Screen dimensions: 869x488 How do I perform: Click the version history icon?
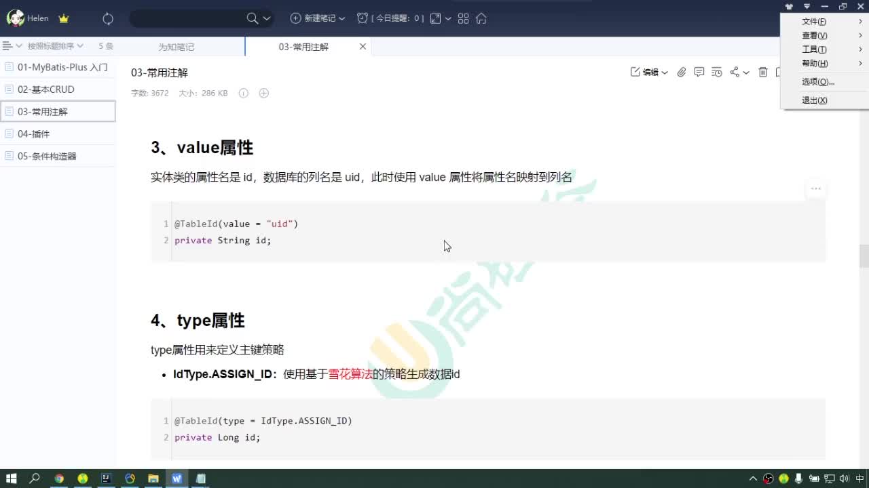[x=717, y=72]
